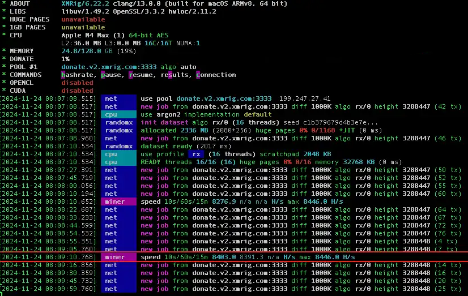The height and width of the screenshot is (296, 468).
Task: Click the 'miner' tag at 08:08:10.652
Action: pyautogui.click(x=118, y=202)
